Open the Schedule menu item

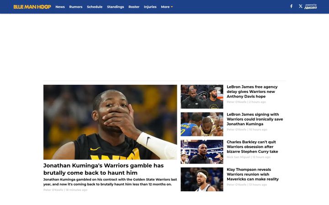tap(95, 7)
